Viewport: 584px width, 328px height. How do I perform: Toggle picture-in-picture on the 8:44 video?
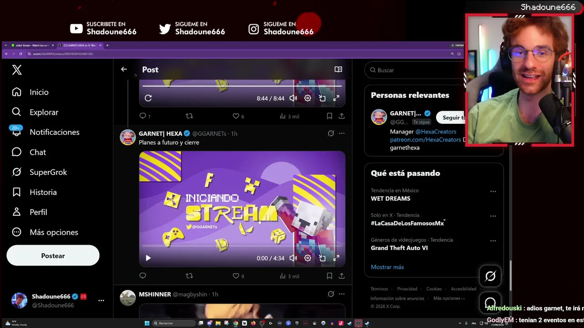[x=322, y=98]
